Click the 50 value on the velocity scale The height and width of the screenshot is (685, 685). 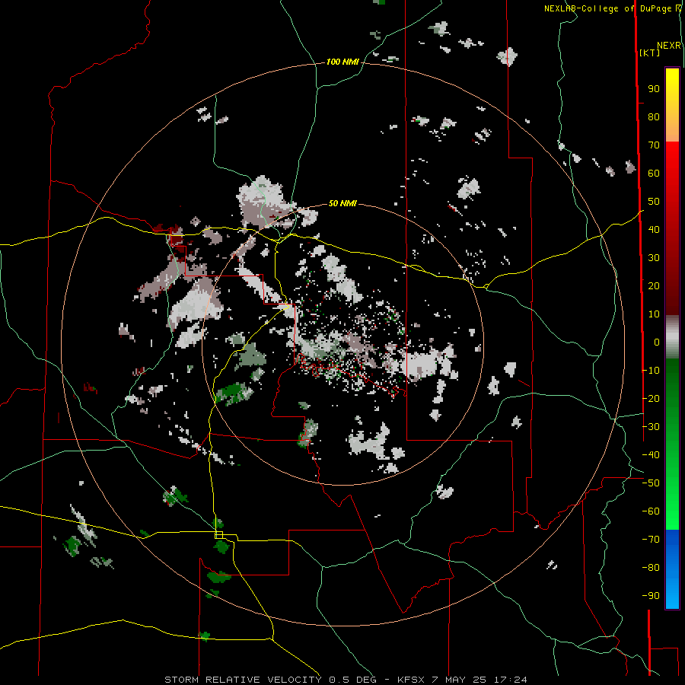[654, 202]
